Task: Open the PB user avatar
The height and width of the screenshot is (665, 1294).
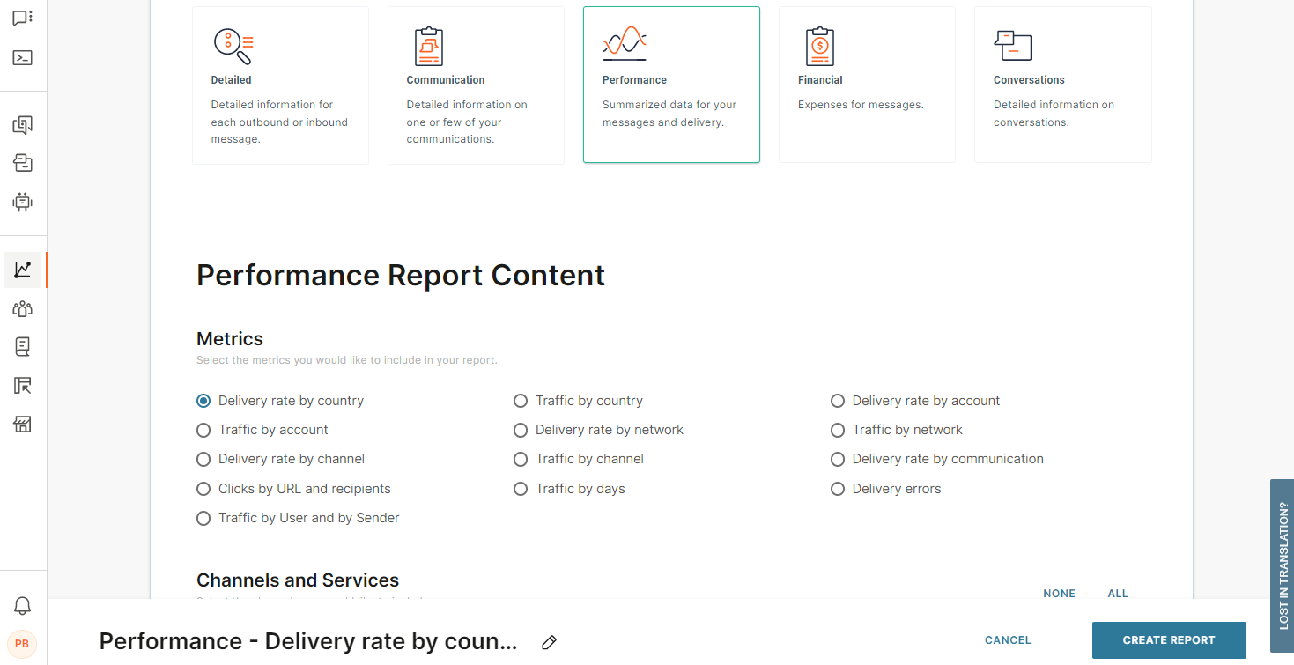Action: point(22,644)
